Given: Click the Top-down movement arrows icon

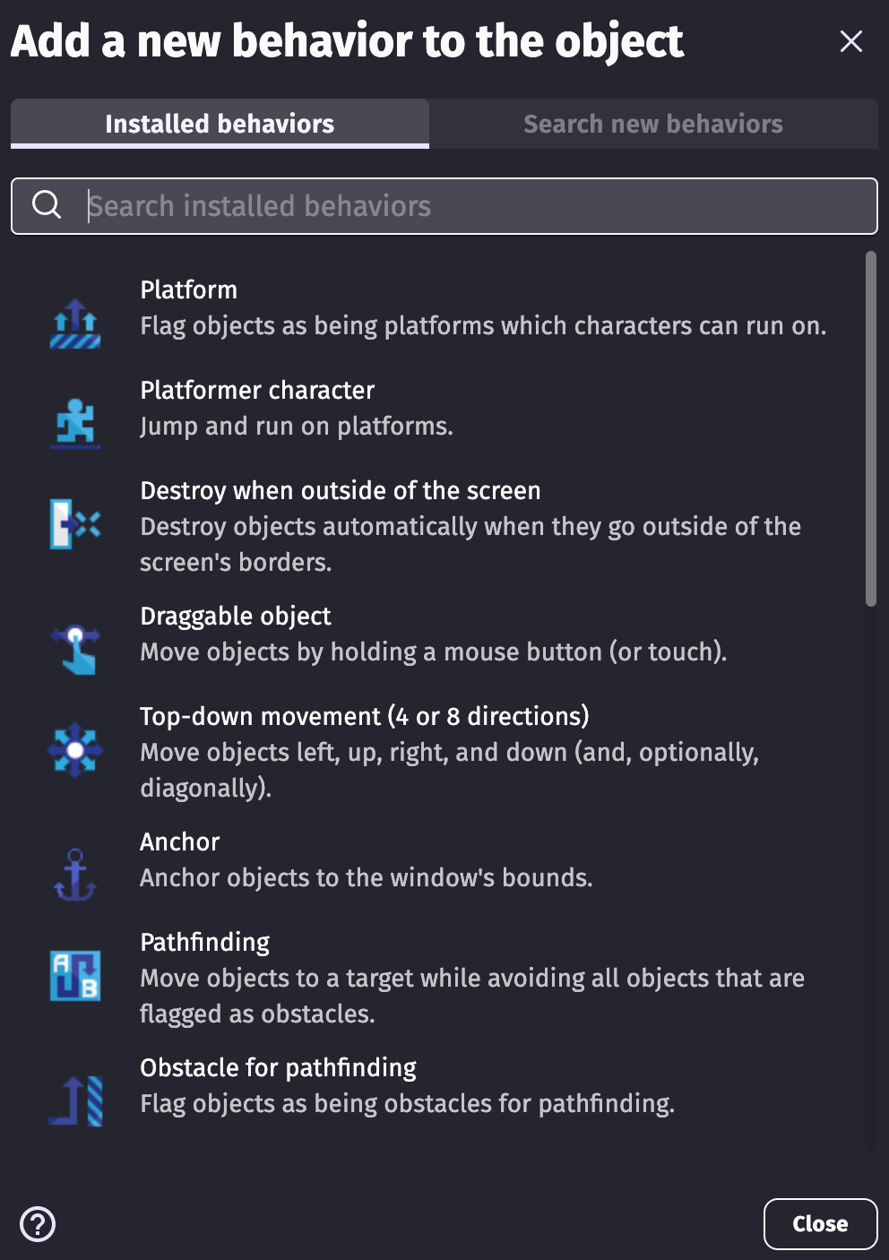Looking at the screenshot, I should [75, 750].
